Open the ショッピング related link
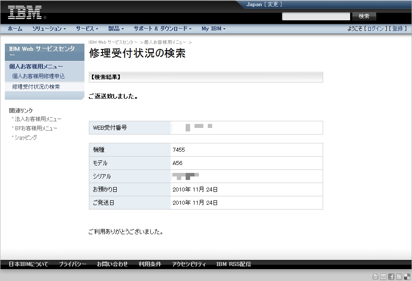The height and width of the screenshot is (281, 412). coord(26,137)
